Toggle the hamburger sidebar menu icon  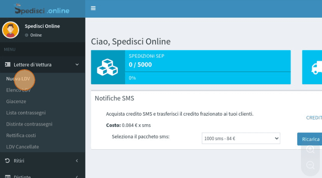pyautogui.click(x=93, y=8)
